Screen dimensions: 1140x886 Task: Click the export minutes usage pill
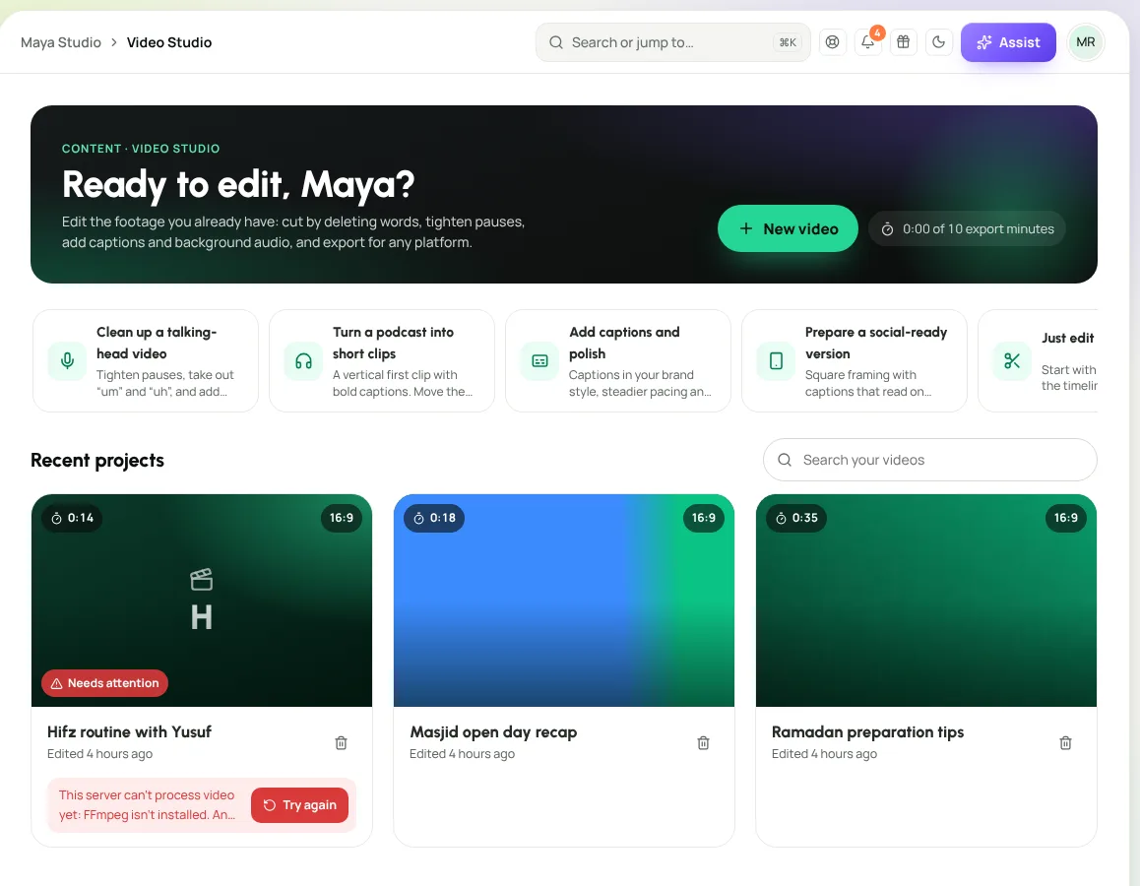click(x=967, y=229)
